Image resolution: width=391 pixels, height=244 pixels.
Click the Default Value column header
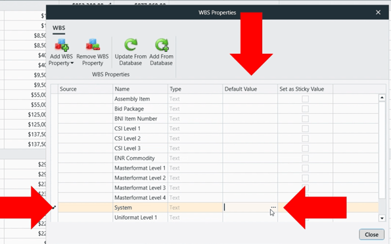250,89
